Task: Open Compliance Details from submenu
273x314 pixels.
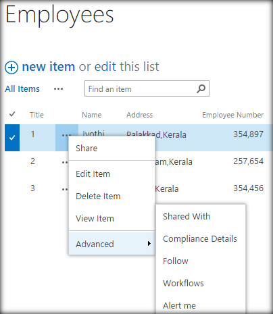Action: 200,238
